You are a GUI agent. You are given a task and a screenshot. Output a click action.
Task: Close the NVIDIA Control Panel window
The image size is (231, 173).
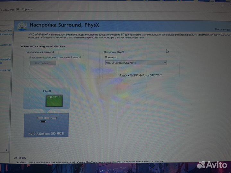point(229,5)
